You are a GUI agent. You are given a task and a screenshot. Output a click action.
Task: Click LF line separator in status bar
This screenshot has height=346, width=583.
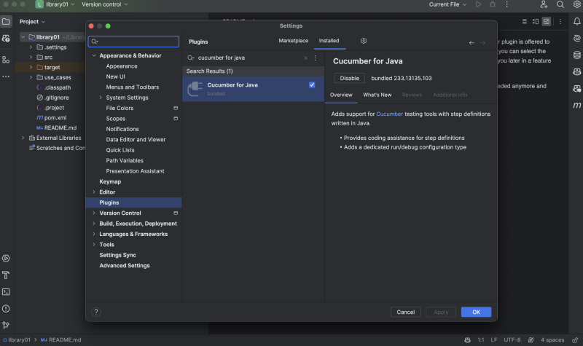pos(494,339)
